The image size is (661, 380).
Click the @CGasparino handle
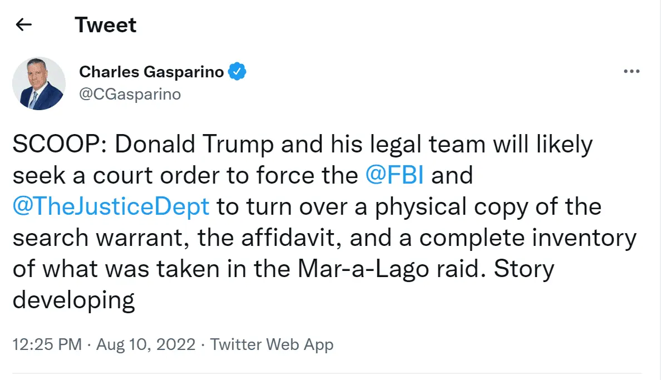130,94
